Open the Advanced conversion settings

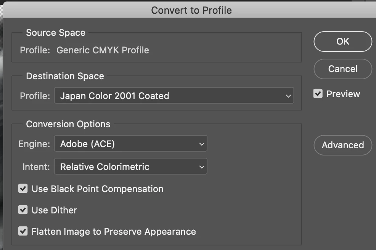pos(342,145)
